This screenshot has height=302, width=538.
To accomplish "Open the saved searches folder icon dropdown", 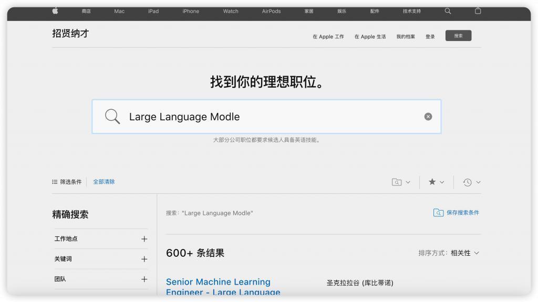I will (x=401, y=182).
